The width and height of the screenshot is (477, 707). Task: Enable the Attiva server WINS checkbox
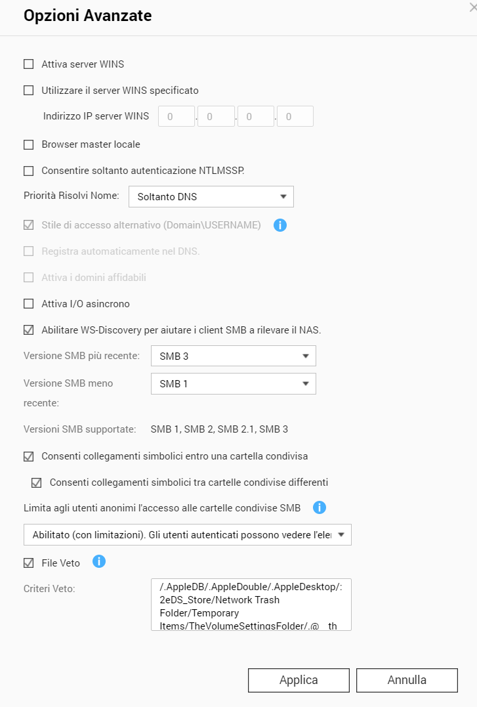point(28,64)
